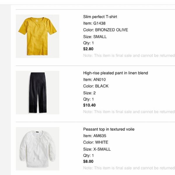The width and height of the screenshot is (175, 175).
Task: Select the Item: AN010 text
Action: click(94, 80)
